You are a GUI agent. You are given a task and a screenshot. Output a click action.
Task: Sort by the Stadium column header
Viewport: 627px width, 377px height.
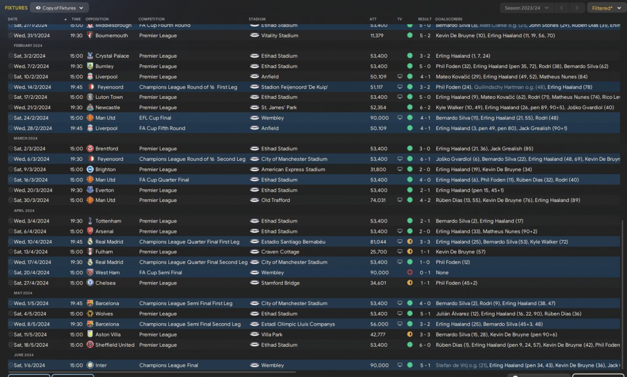(258, 19)
